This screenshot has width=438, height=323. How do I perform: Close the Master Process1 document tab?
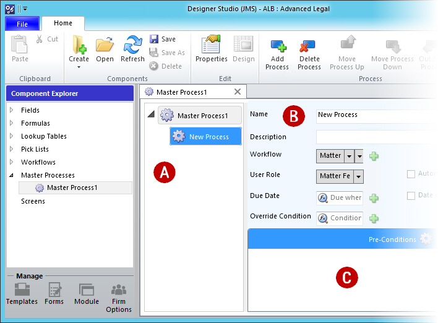238,92
